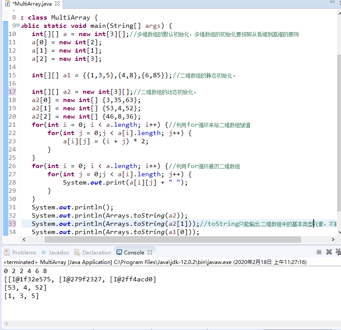
Task: Click 'a[i][j] = (i + j) * 2;' statement
Action: (x=106, y=141)
